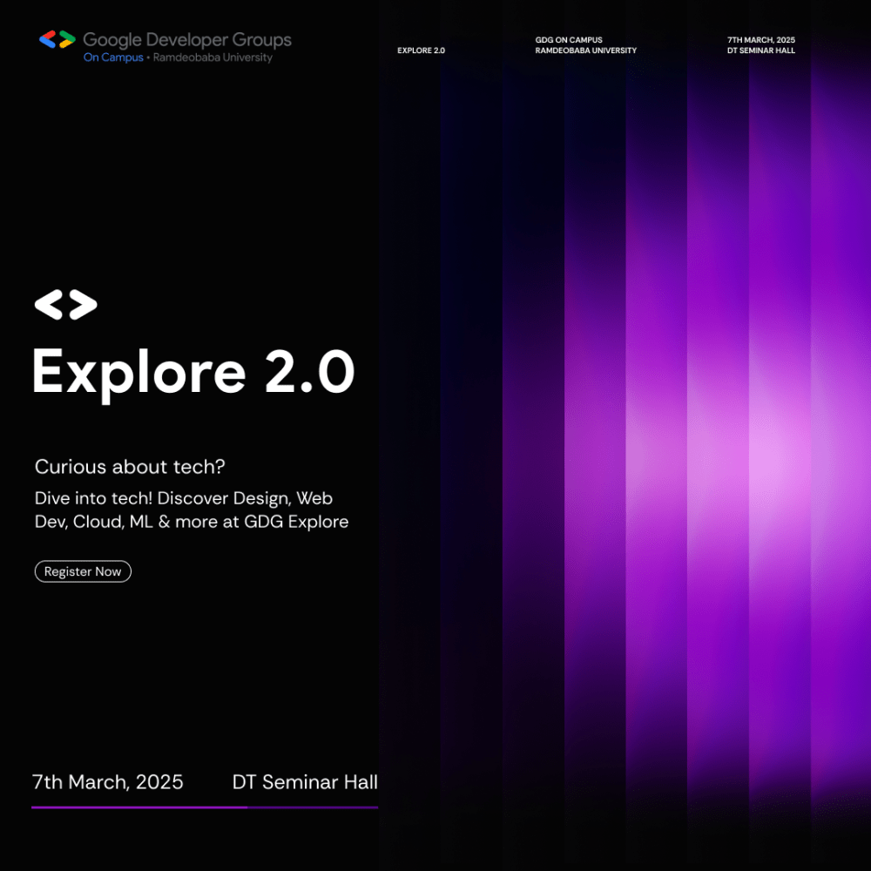Click the 'Curious about tech?' line
871x871 pixels.
130,467
